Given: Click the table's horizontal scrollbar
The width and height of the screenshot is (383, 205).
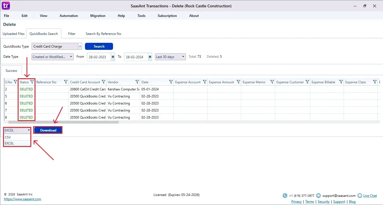Looking at the screenshot, I should click(64, 122).
